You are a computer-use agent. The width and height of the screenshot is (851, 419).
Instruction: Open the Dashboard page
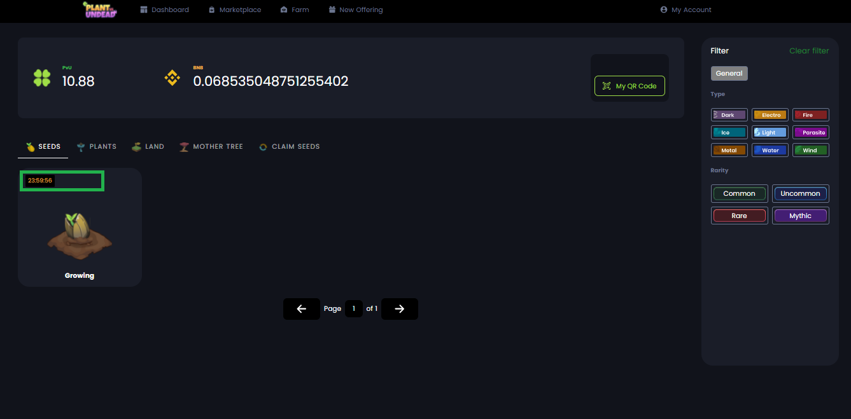164,10
